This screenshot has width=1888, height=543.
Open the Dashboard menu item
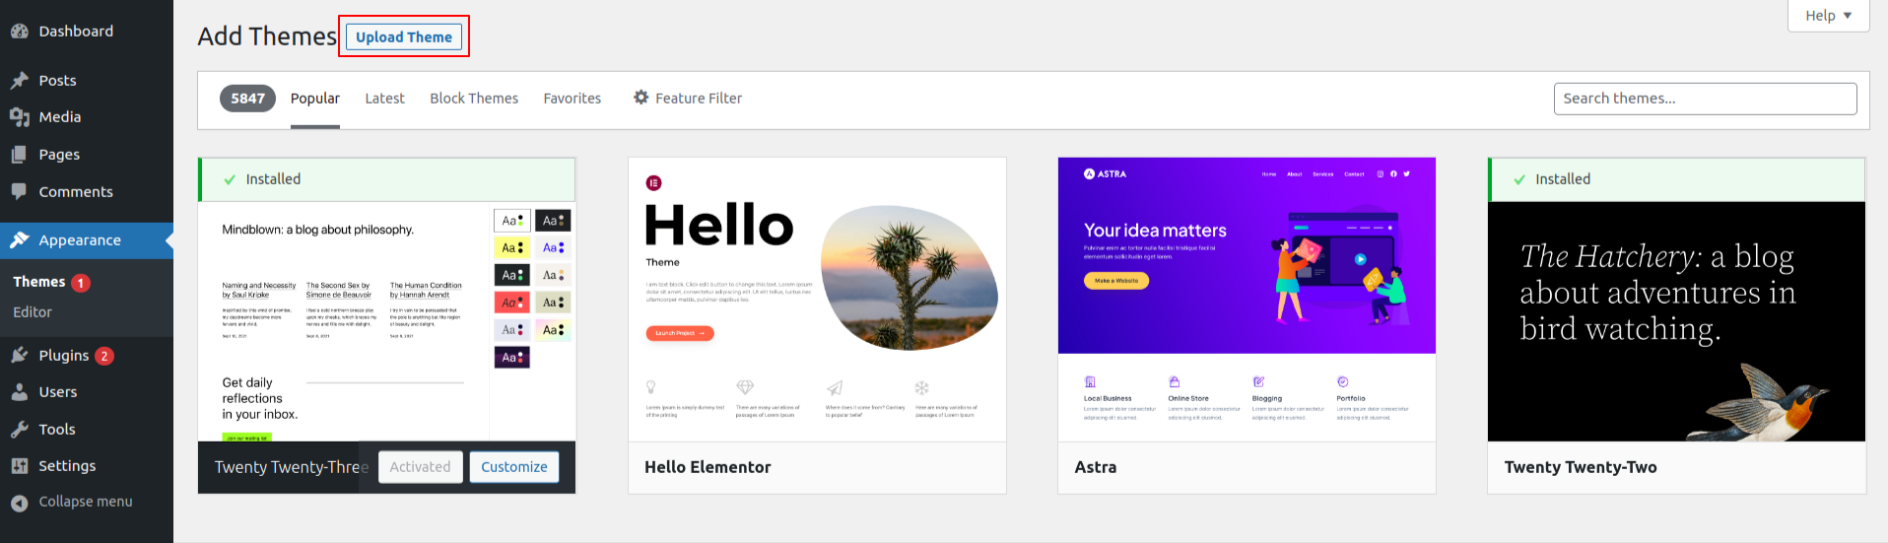pos(87,32)
